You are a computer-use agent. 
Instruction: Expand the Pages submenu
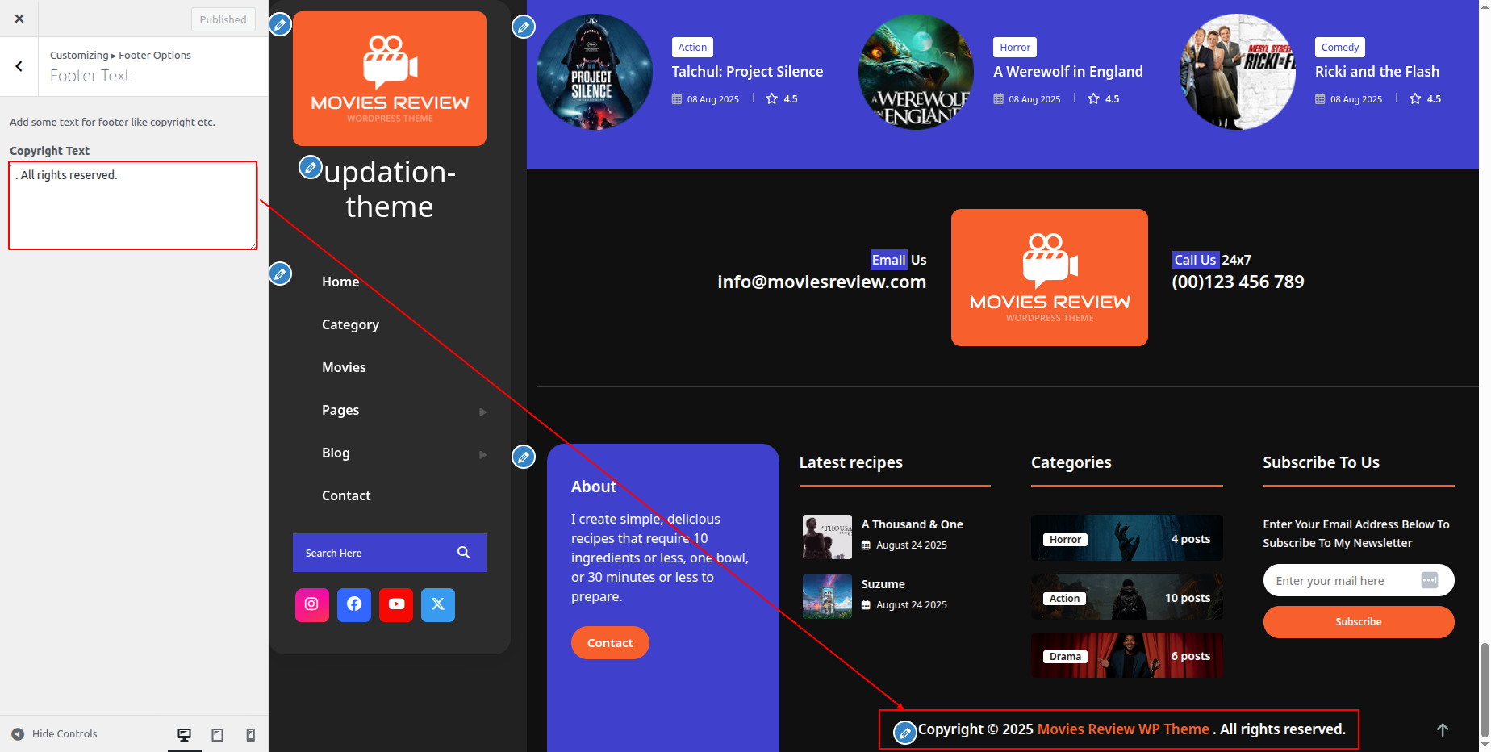[x=482, y=412]
